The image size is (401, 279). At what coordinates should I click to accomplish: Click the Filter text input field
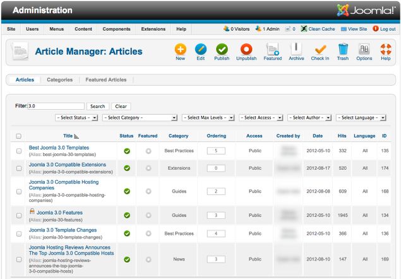(56, 106)
